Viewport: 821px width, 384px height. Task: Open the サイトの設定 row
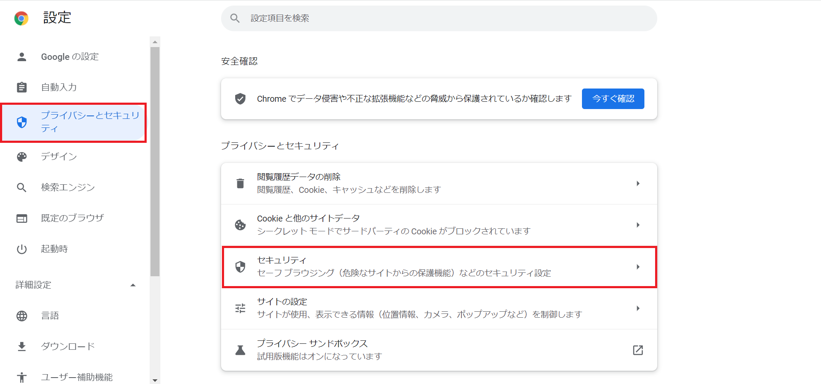[x=439, y=308]
